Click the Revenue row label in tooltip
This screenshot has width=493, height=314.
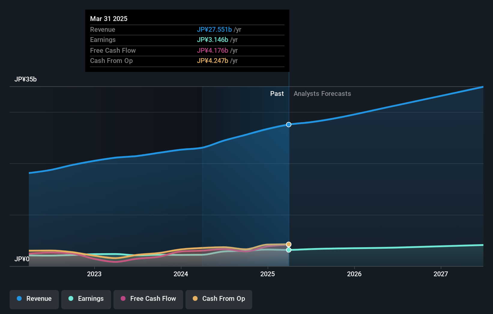click(x=103, y=29)
